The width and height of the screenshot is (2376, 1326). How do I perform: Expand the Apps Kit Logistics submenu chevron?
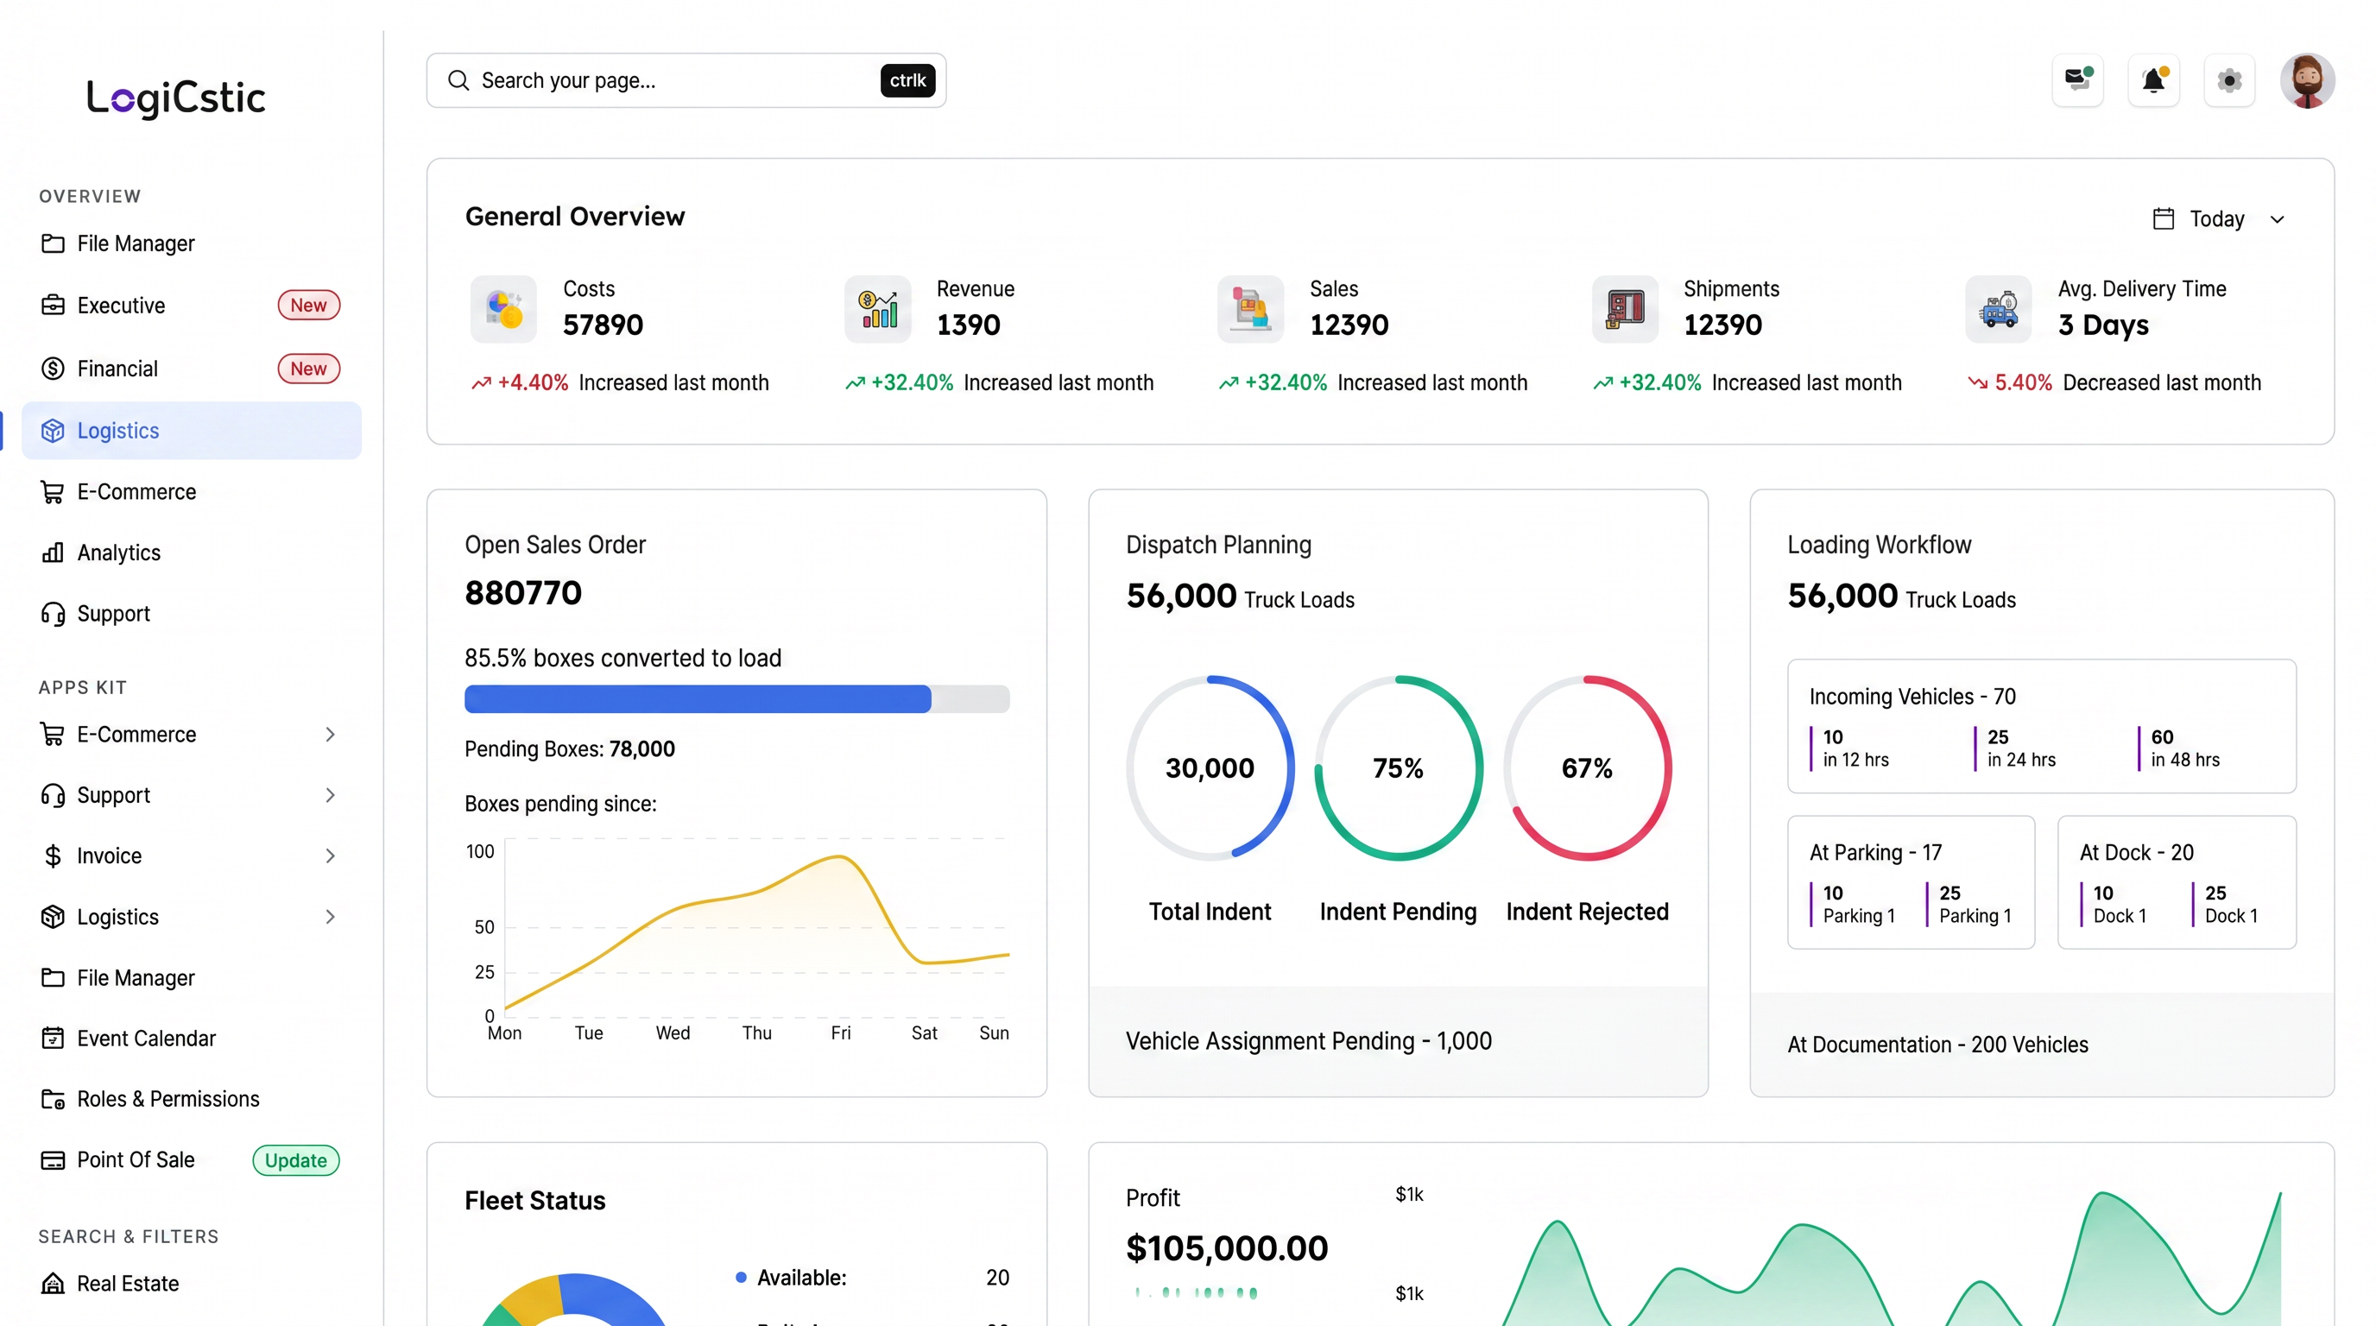330,917
